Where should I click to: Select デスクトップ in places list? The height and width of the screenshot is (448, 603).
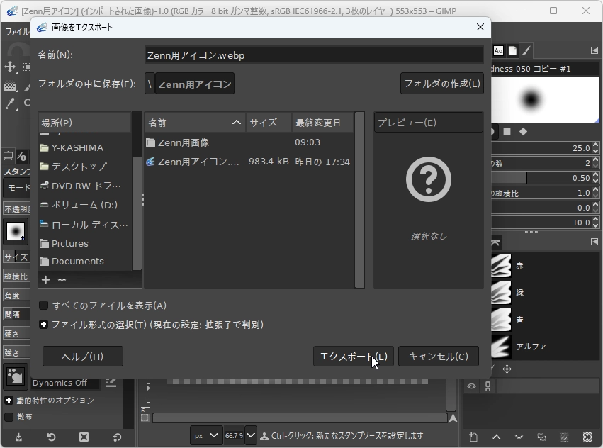coord(84,167)
